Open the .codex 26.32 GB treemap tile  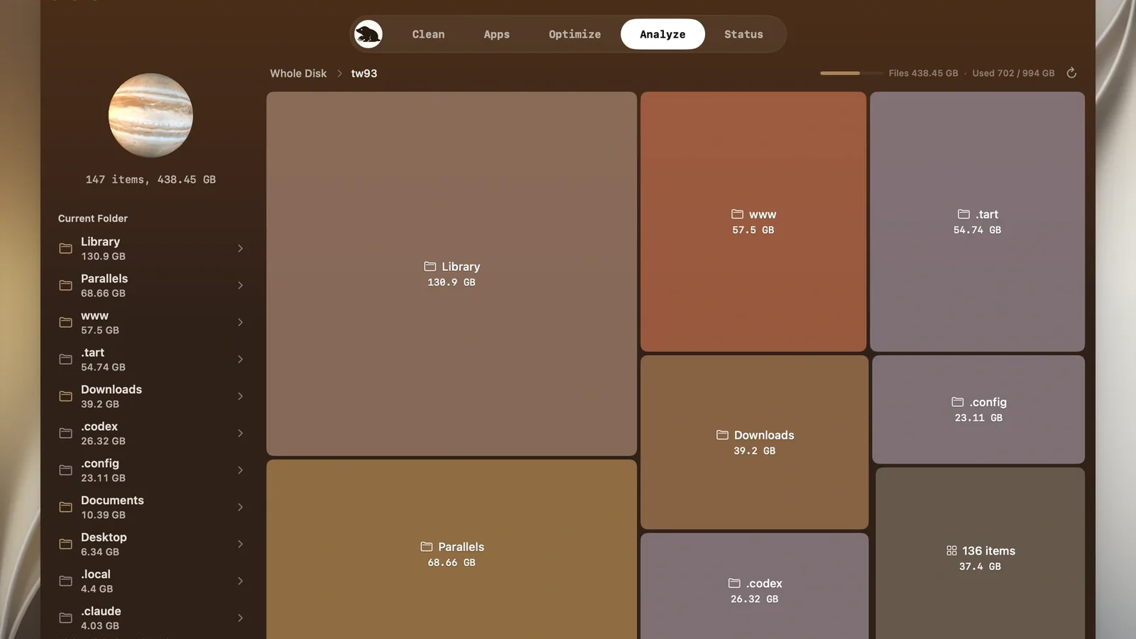click(754, 586)
